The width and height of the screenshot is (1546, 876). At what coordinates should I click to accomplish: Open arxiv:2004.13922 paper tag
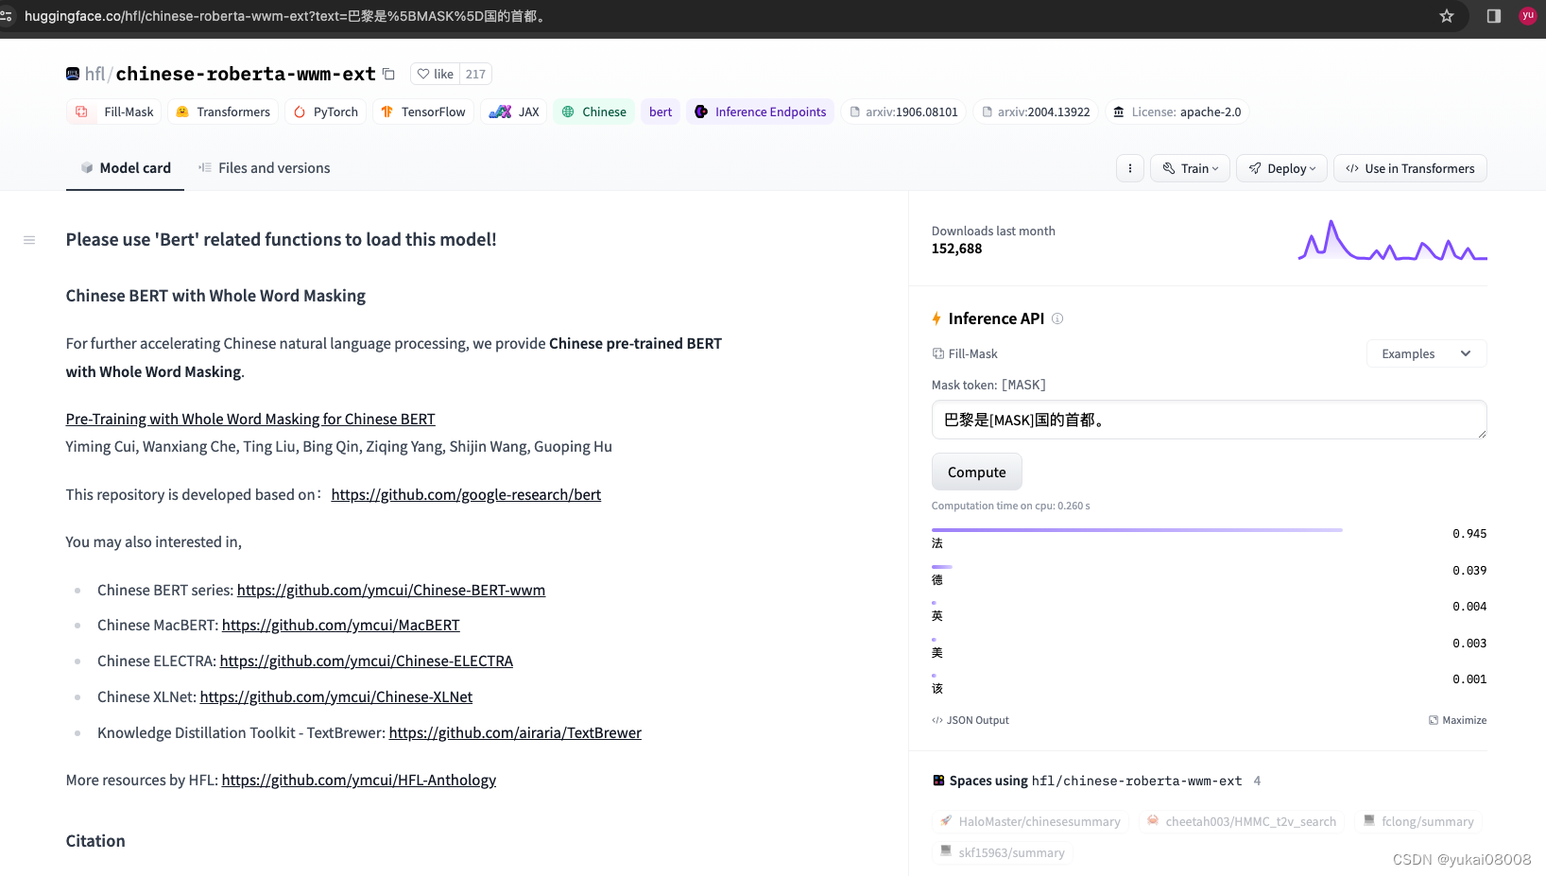1036,112
